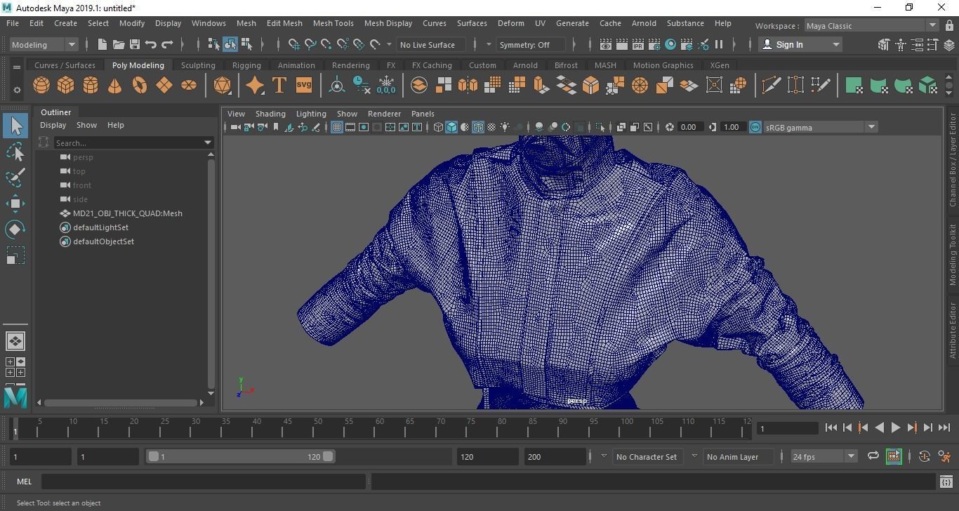This screenshot has height=511, width=959.
Task: Open the Script Editor
Action: (946, 482)
